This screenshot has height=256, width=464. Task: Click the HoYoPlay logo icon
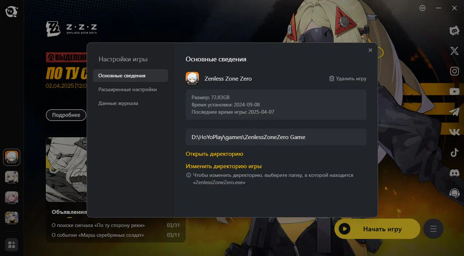click(x=11, y=11)
